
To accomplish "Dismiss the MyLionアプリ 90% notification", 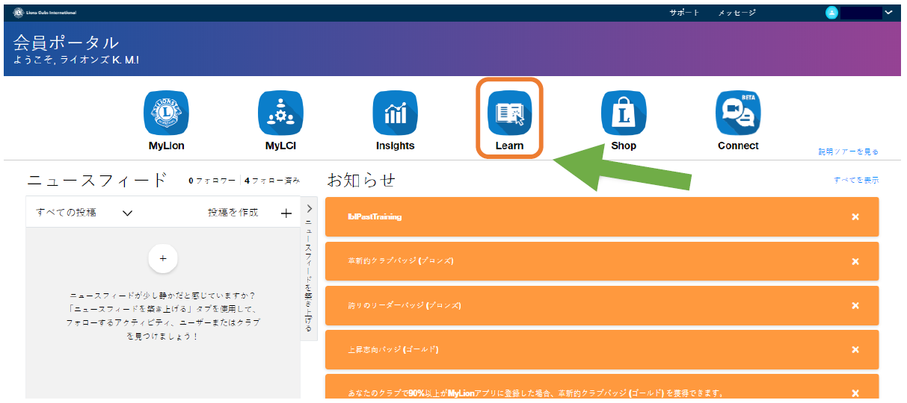I will pos(855,393).
